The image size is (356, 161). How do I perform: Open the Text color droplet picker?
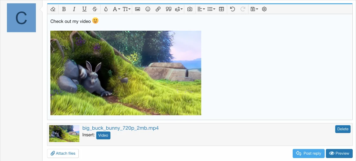(106, 9)
